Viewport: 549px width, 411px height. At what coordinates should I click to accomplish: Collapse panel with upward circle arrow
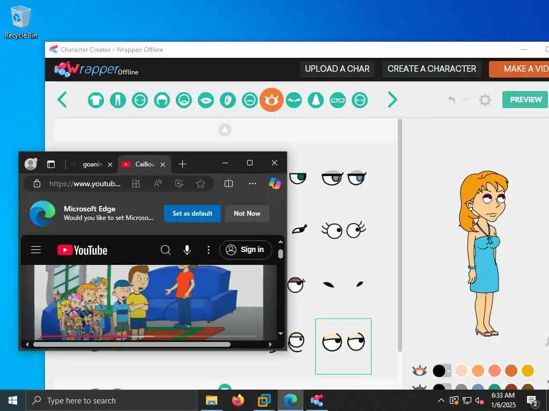(x=225, y=130)
